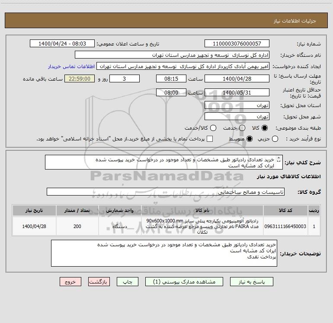Screen dimensions: 333x323
Task: Open مشاهده مدارک پیوستی (1) attachments
Action: 184,282
